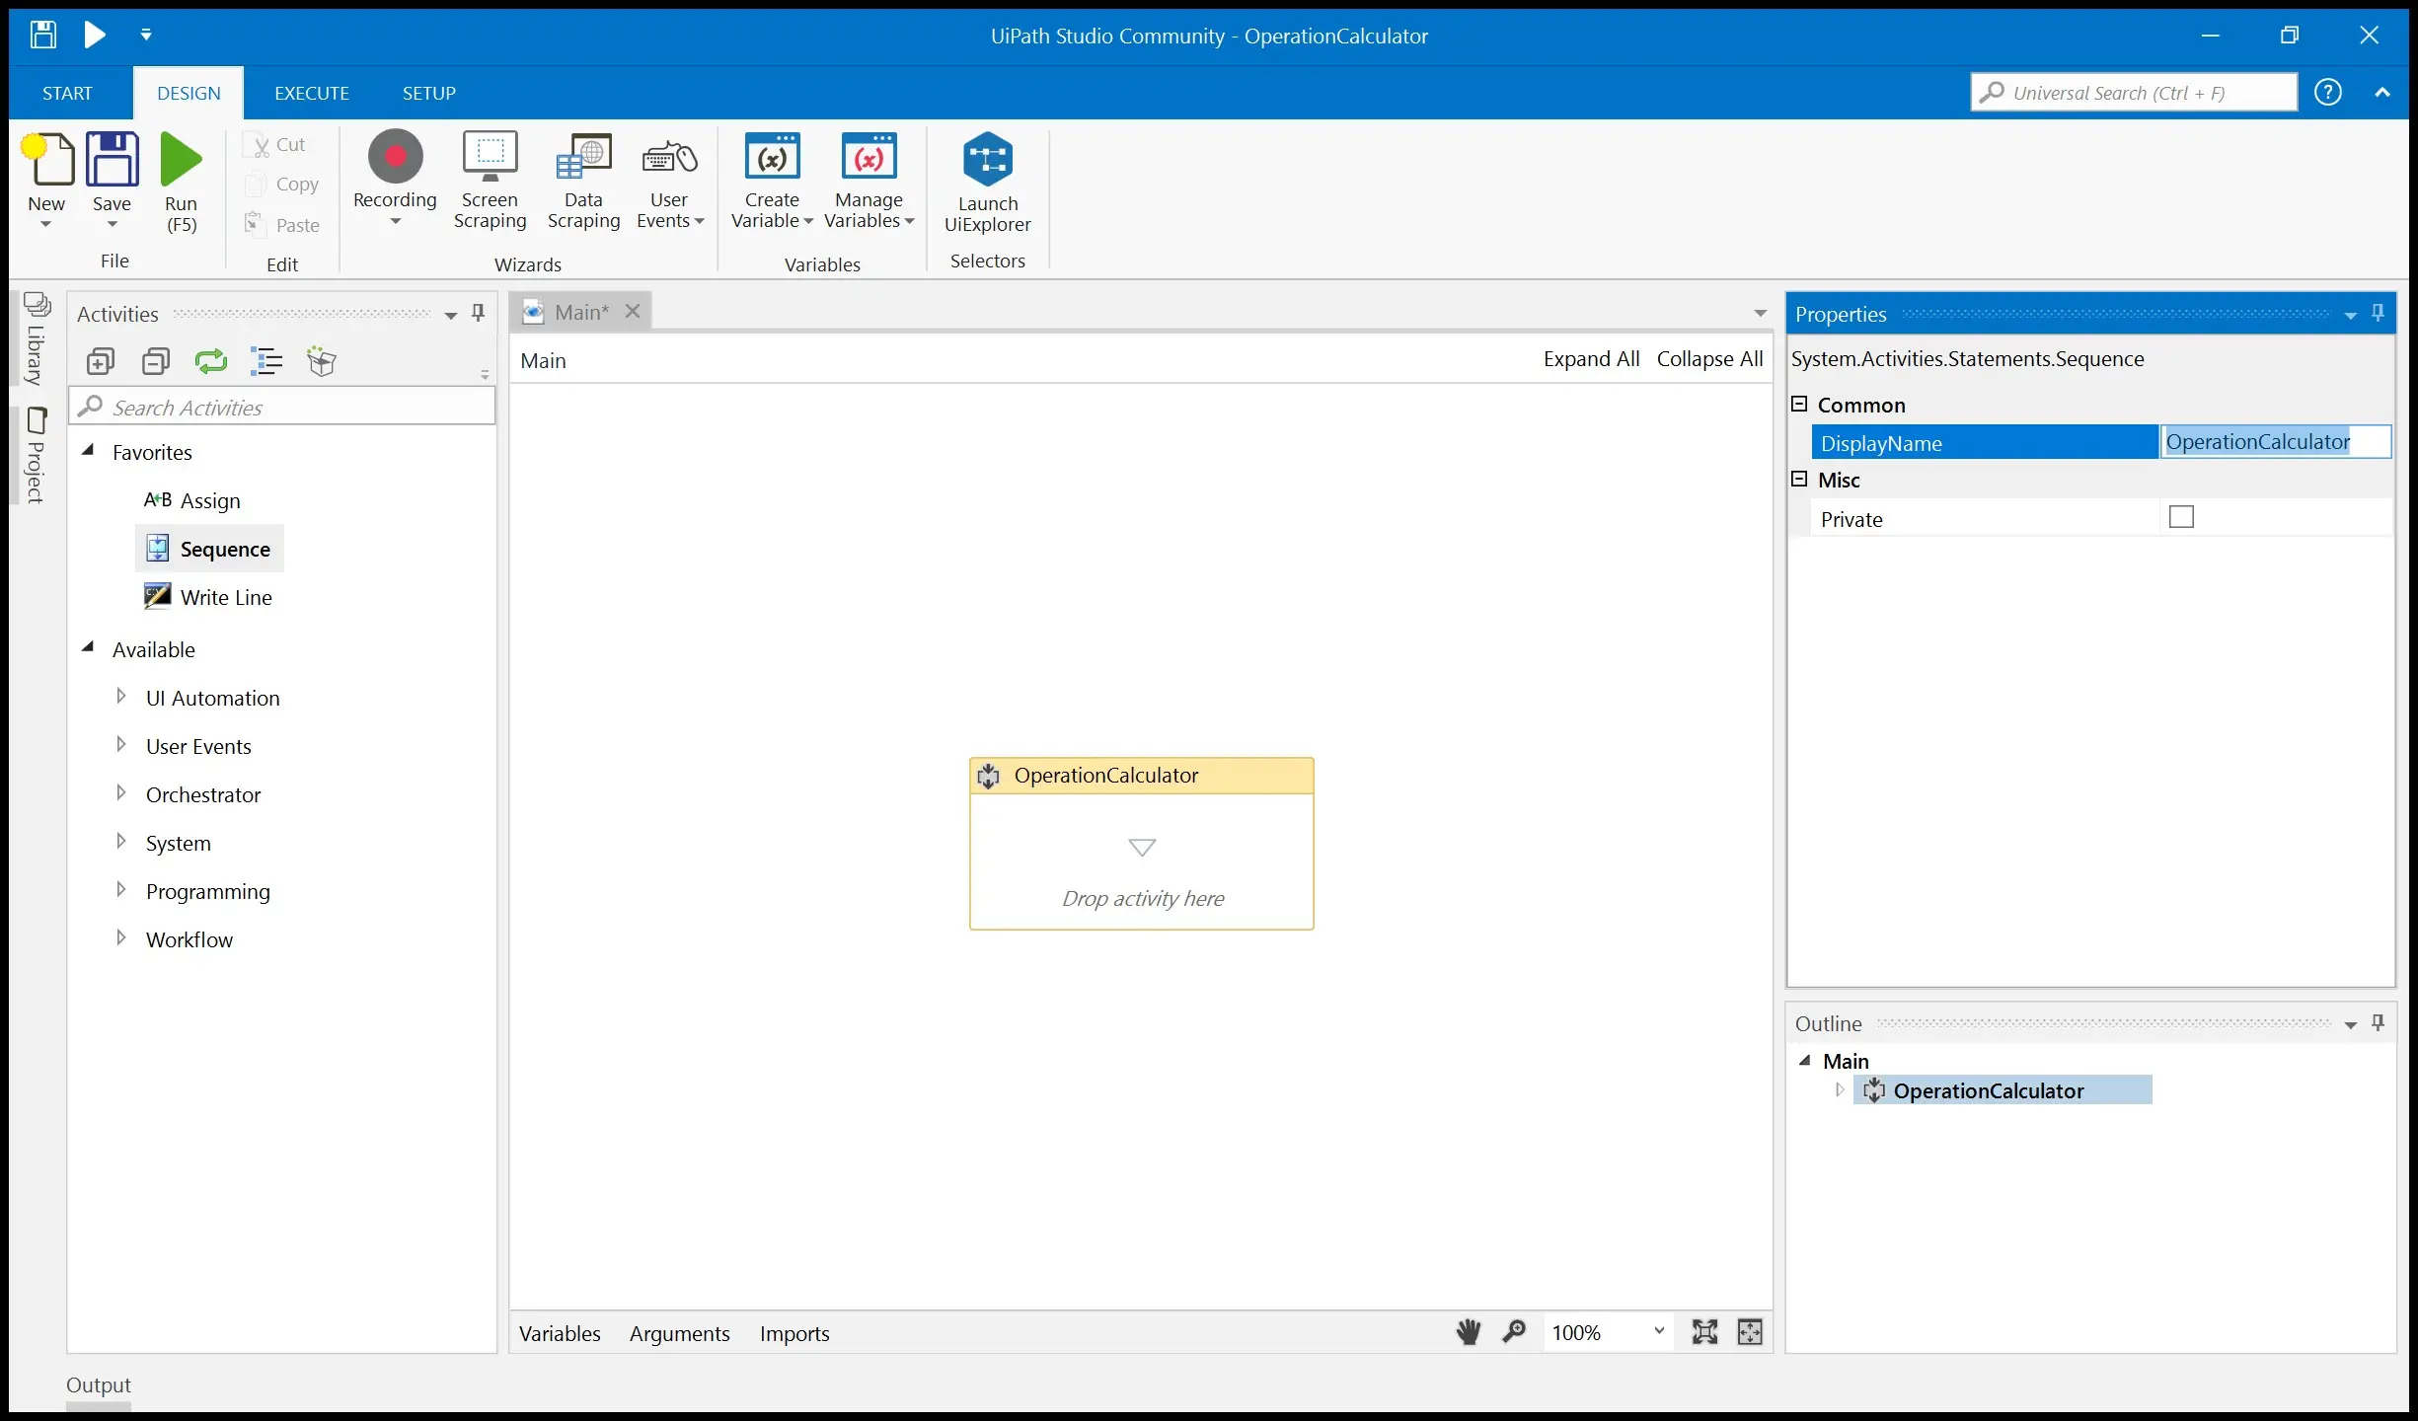Open the quick access toolbar customize arrow
The height and width of the screenshot is (1421, 2418).
coord(146,35)
